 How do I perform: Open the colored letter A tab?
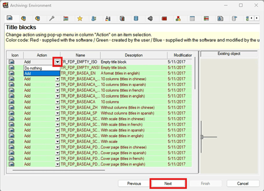click(108, 18)
